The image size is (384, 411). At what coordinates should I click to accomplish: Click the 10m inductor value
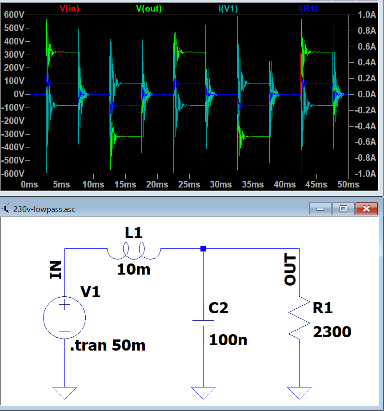click(134, 269)
